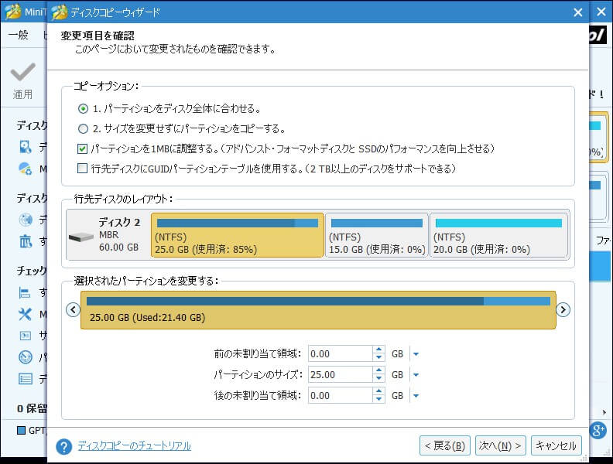
Task: Open the disk copy tutorial link
Action: [x=134, y=445]
